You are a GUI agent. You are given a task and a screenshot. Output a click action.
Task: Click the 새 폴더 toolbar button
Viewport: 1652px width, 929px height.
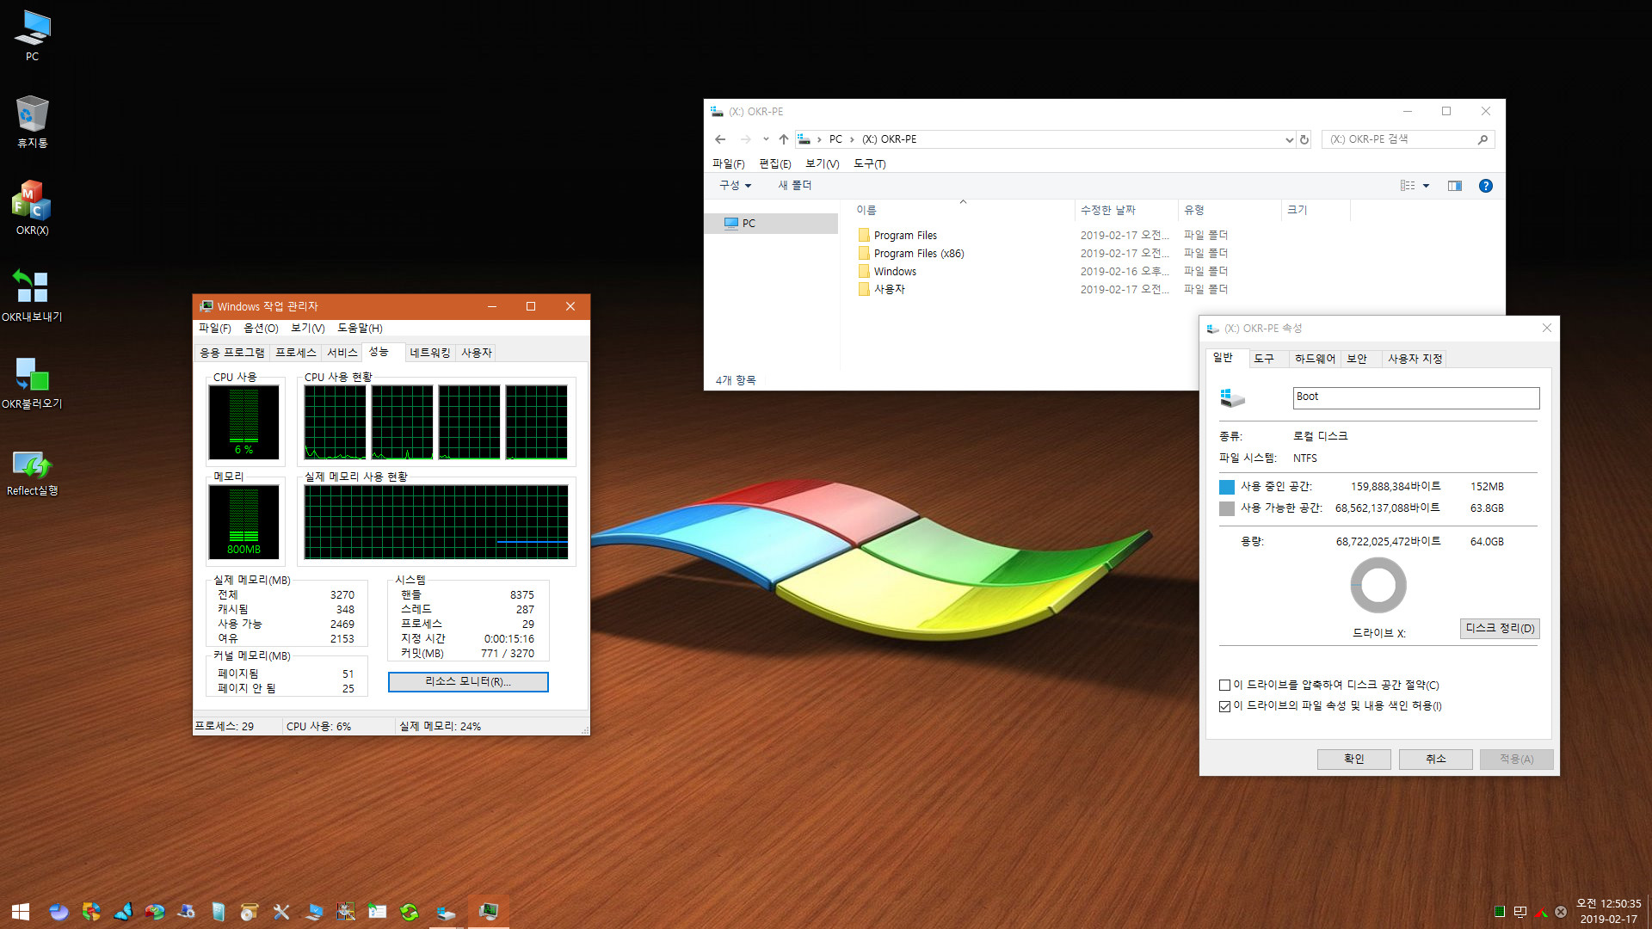pos(794,186)
